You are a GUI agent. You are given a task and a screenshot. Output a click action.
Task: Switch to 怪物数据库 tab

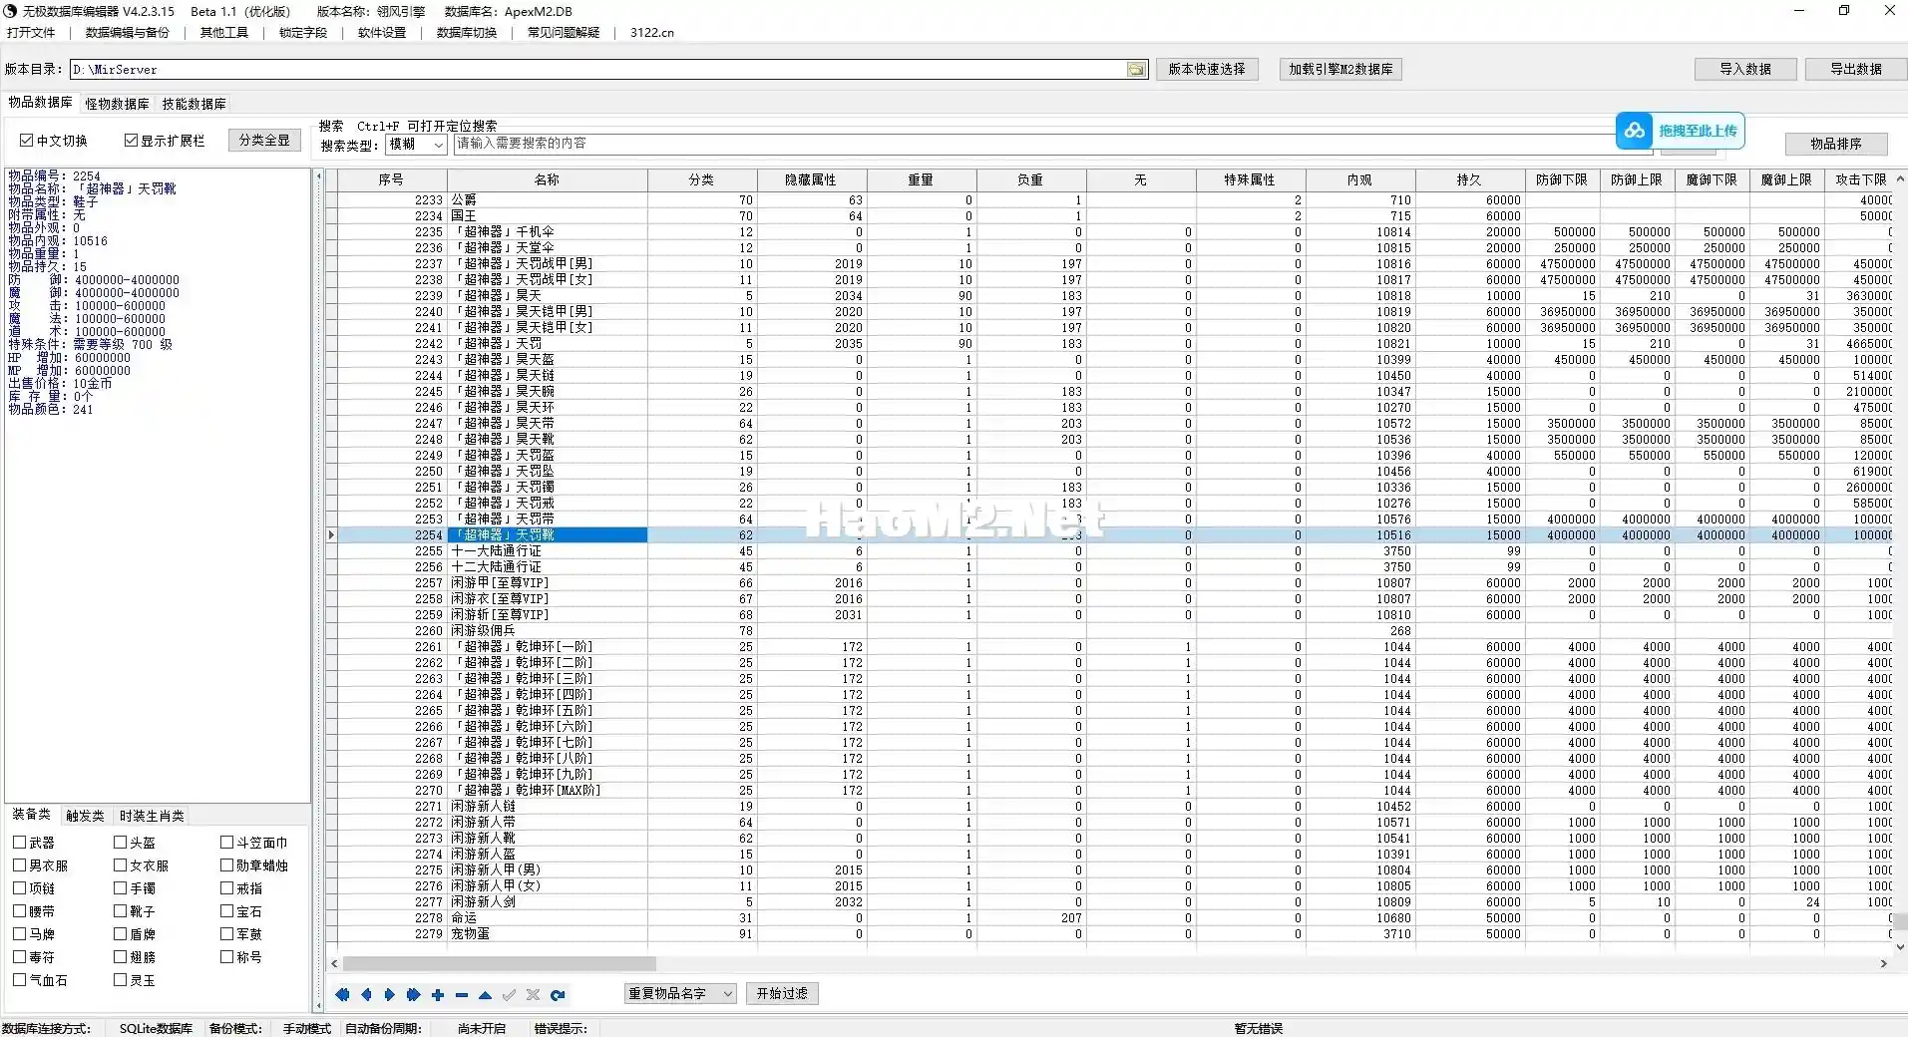point(117,104)
